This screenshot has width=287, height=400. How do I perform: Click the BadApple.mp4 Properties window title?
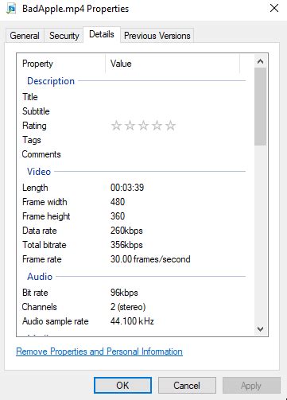(x=76, y=9)
